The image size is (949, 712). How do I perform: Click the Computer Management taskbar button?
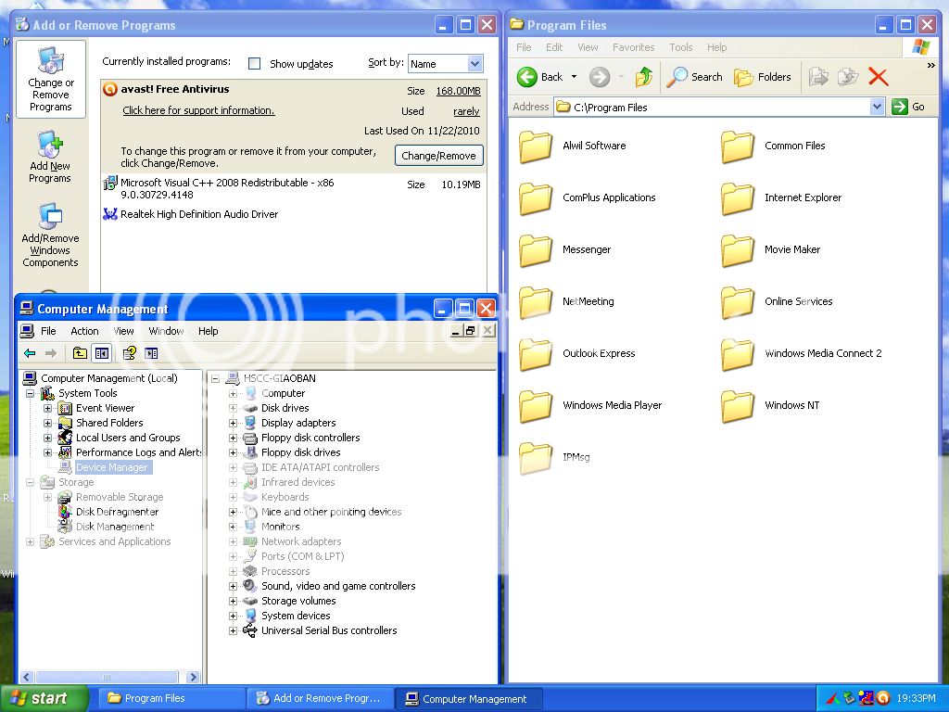pos(469,699)
